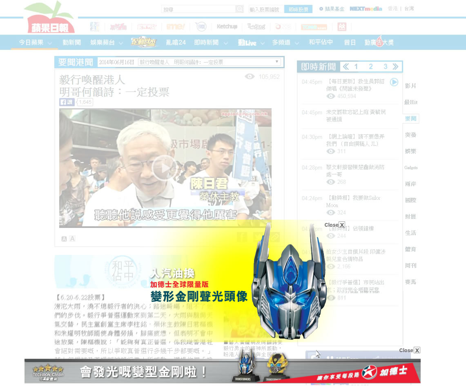
Task: Go to next page of 即時新聞
Action: (395, 67)
